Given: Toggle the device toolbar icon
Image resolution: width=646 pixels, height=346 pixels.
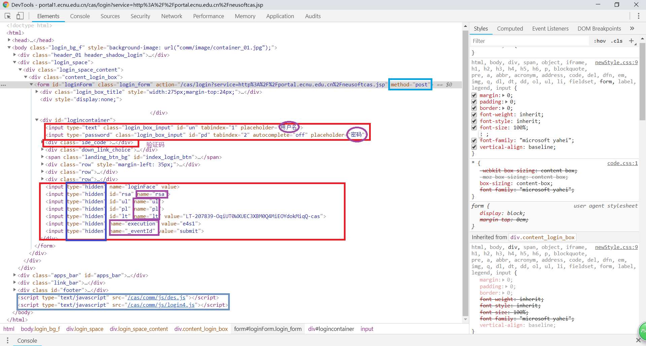Looking at the screenshot, I should click(20, 16).
